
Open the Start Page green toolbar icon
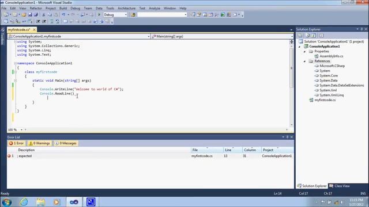[223, 15]
